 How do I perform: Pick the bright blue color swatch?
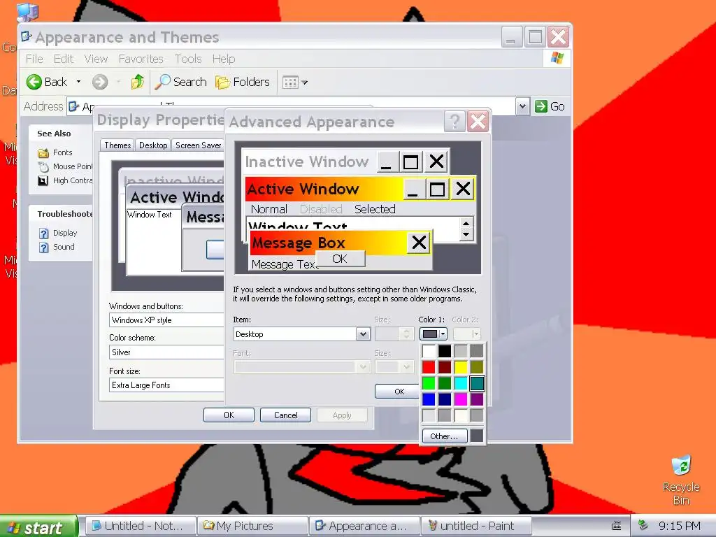pyautogui.click(x=429, y=399)
